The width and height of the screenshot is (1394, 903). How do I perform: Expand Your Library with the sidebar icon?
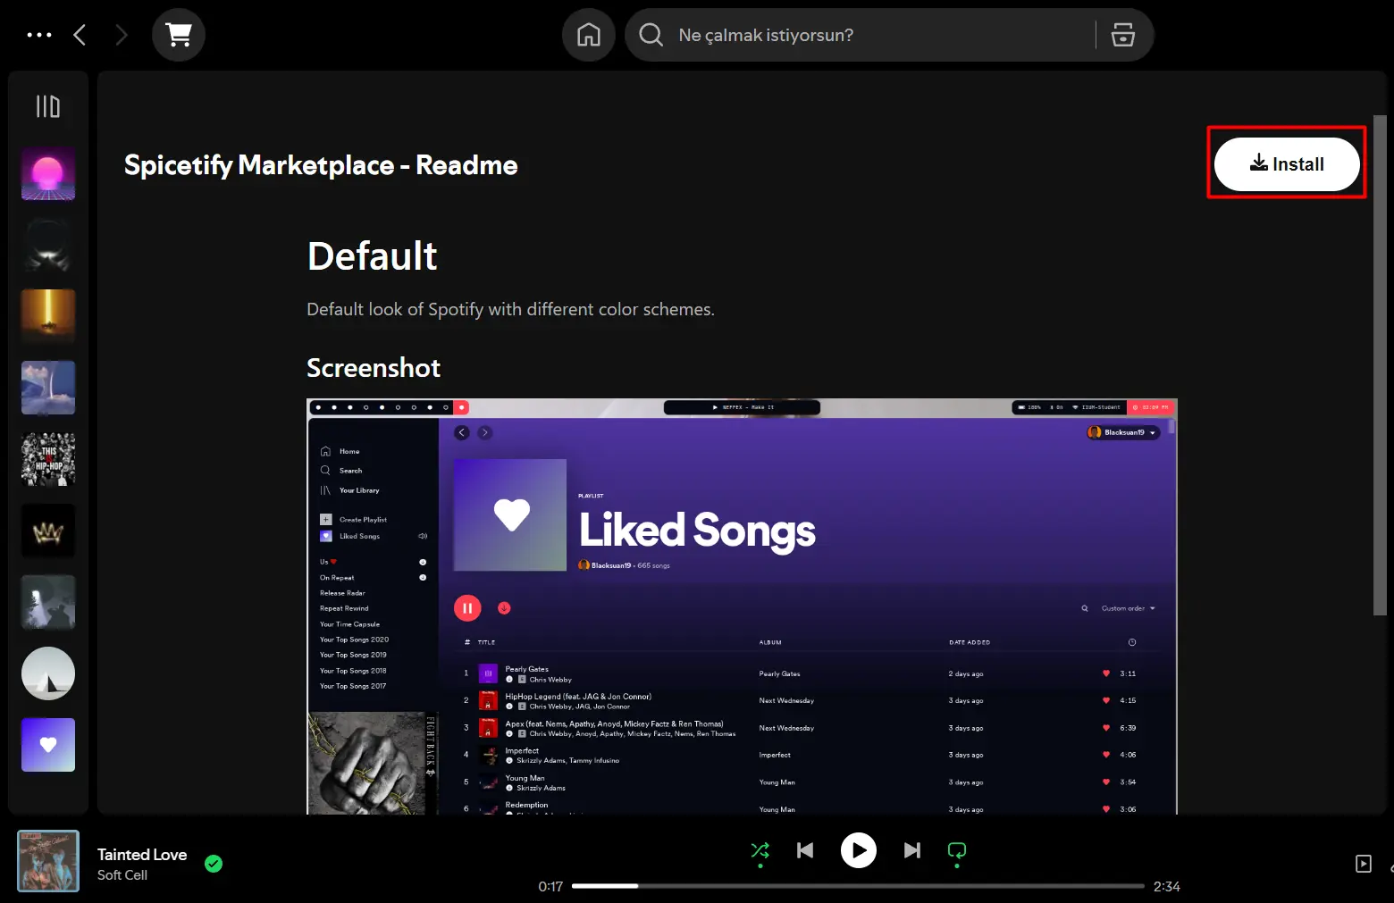48,107
